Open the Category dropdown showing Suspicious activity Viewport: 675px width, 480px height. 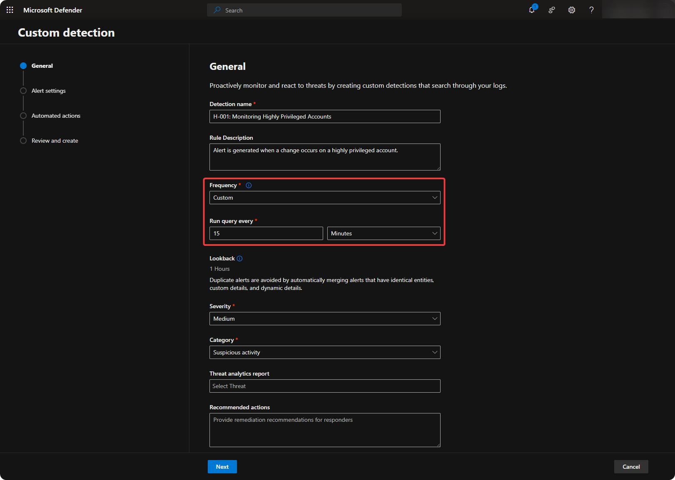(324, 352)
